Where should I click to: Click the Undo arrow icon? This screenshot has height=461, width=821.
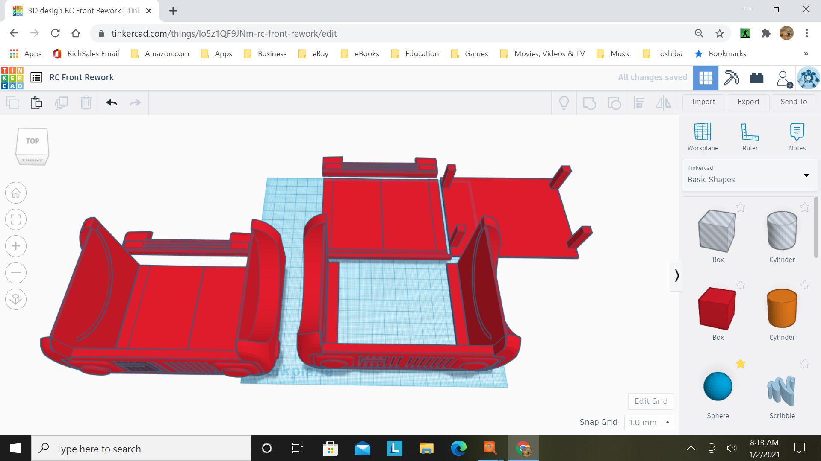111,102
